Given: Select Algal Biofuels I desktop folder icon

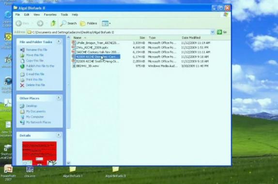Looking at the screenshot, I should tap(73, 172).
